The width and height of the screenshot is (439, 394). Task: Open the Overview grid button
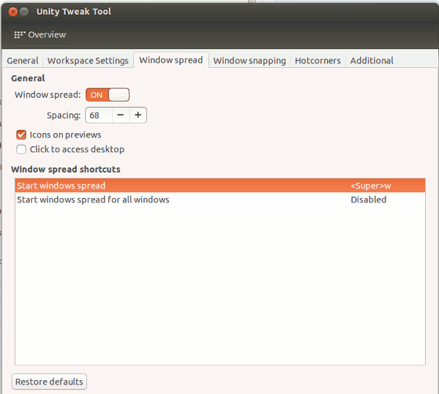coord(40,34)
